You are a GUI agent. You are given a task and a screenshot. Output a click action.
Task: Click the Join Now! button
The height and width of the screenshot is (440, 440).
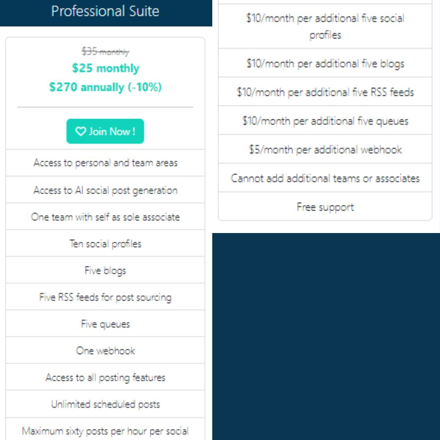click(105, 131)
